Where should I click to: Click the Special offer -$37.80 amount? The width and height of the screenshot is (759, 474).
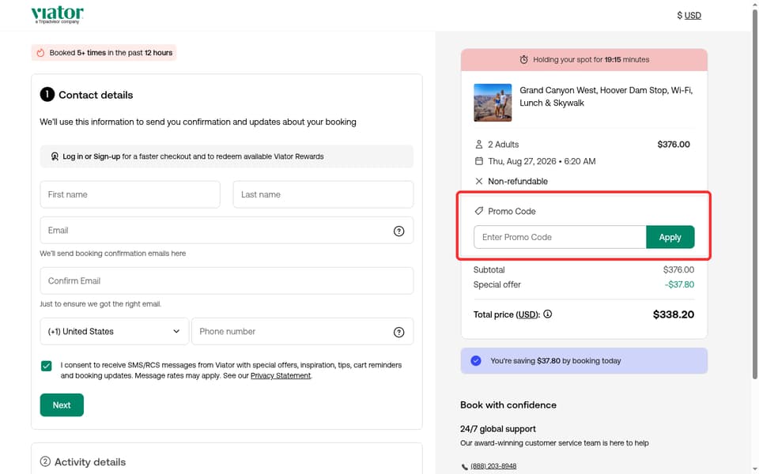(x=679, y=284)
